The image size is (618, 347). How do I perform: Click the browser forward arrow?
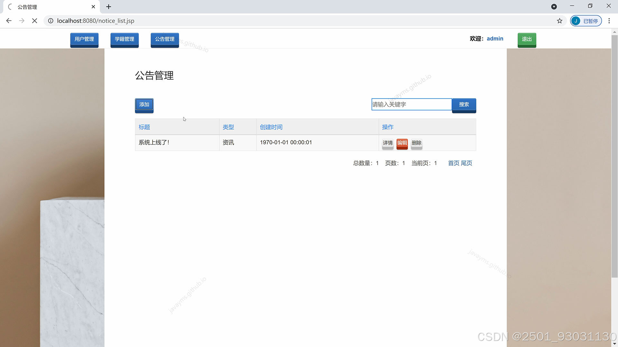(x=22, y=21)
